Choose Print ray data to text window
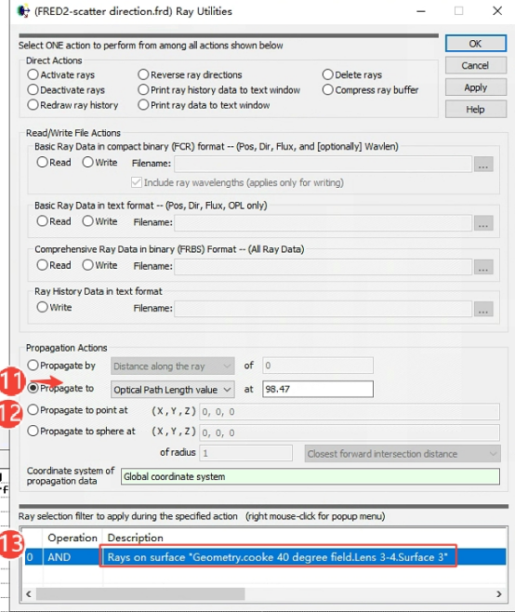Screen dimensions: 515x612 coord(205,105)
